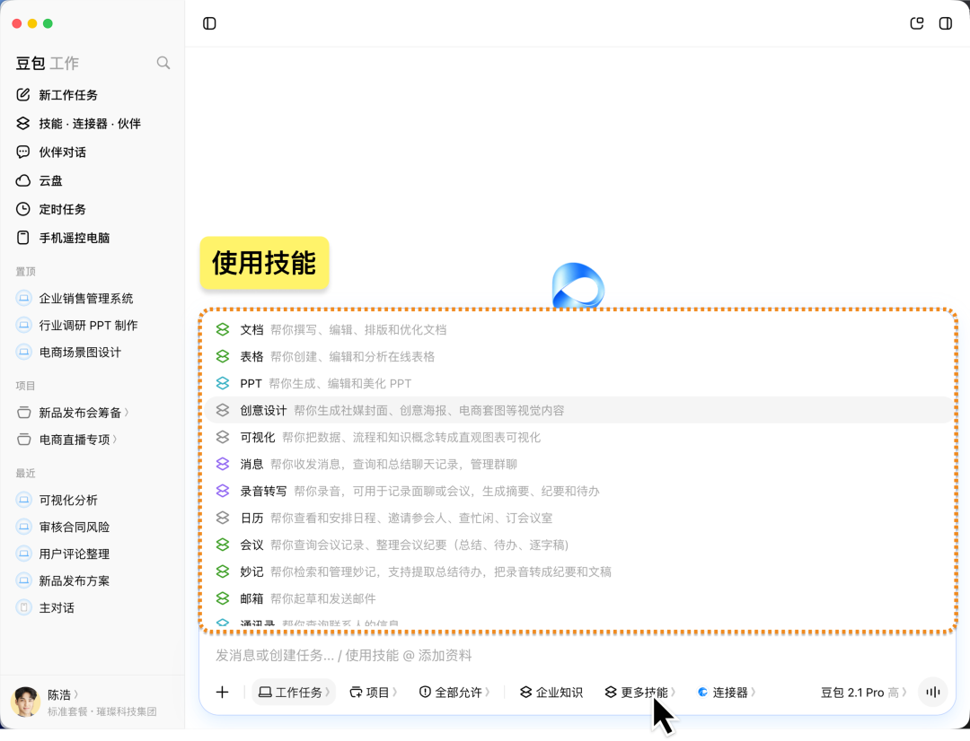Toggle the right side panel icon
970x741 pixels.
click(945, 23)
